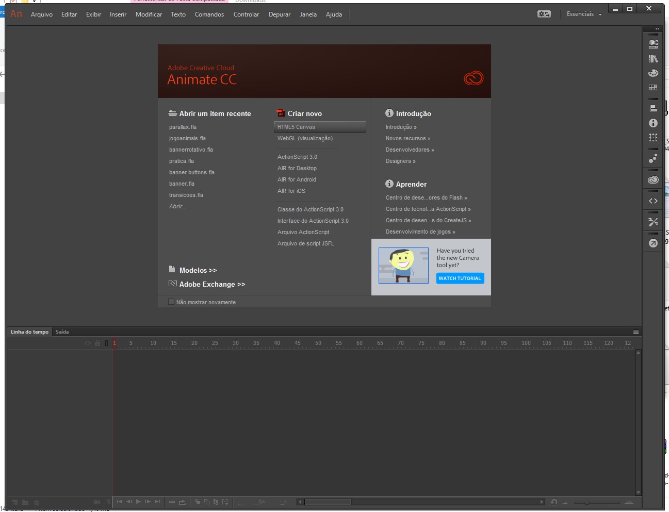Click the WATCH TUTORIAL button
669x512 pixels.
point(460,278)
